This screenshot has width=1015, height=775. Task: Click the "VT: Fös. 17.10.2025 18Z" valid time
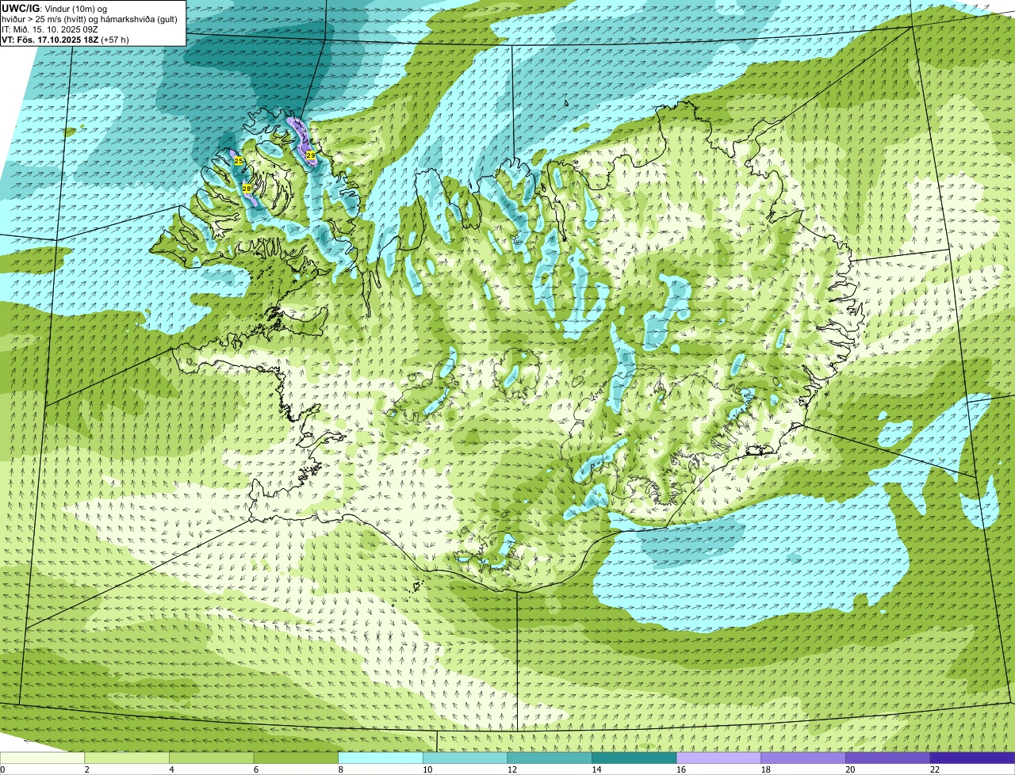[50, 40]
